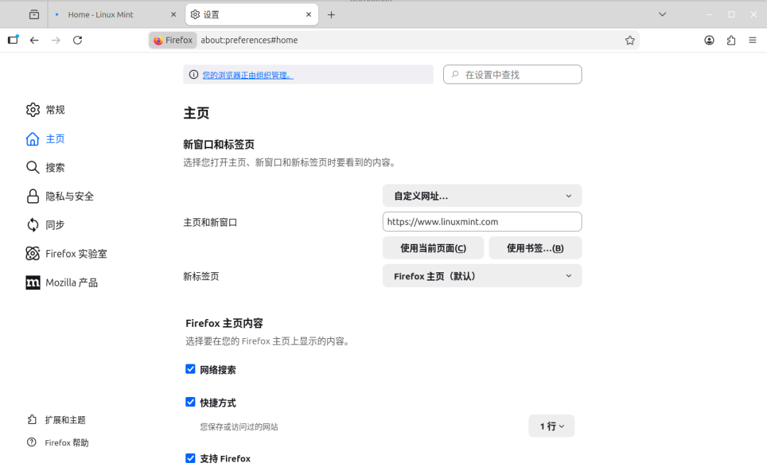Reload the page with refresh icon
Viewport: 767px width, 475px height.
pyautogui.click(x=77, y=40)
